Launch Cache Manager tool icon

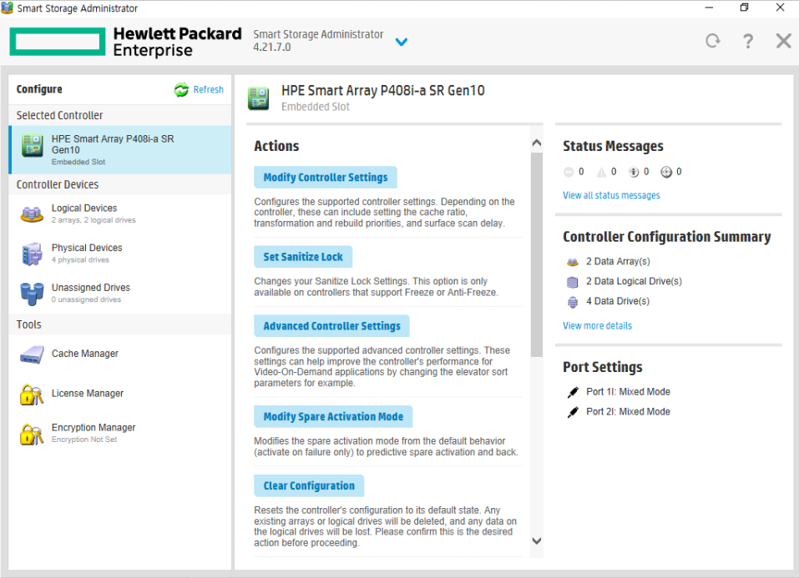click(x=32, y=354)
